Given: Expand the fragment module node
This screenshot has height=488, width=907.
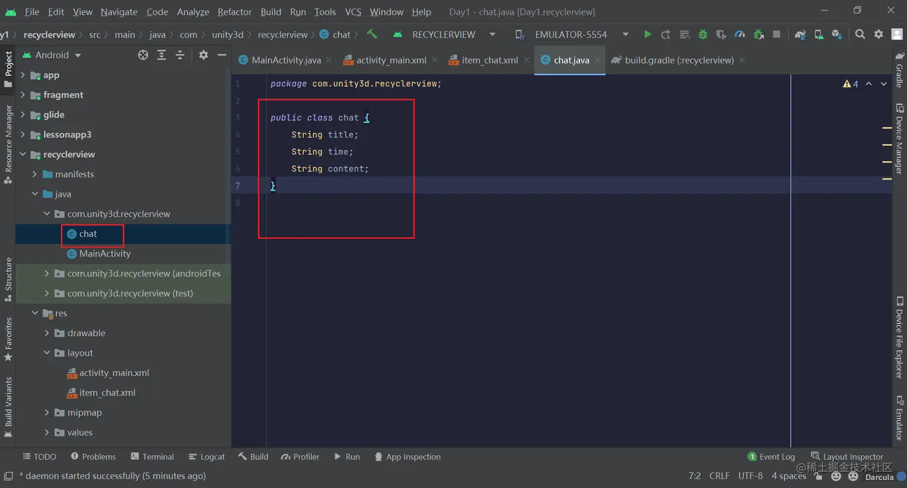Looking at the screenshot, I should [23, 95].
